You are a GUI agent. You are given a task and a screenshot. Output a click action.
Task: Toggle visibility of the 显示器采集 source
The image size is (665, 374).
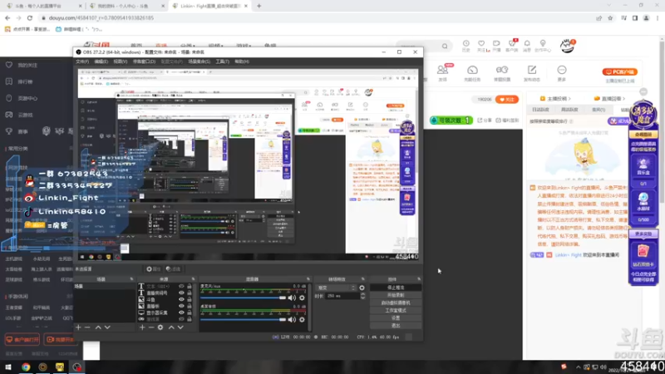[181, 312]
